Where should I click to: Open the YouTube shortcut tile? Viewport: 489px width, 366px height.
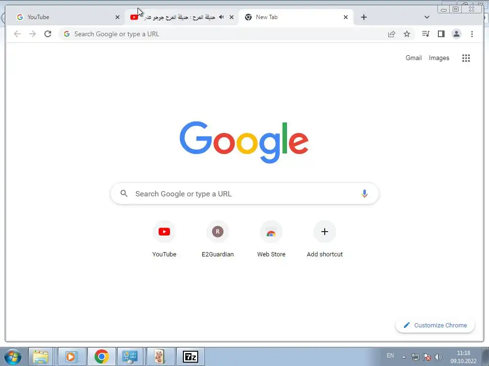[164, 240]
